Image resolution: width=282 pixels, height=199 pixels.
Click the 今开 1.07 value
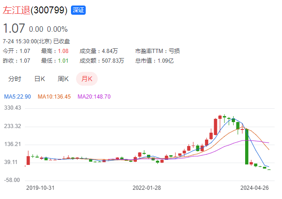(x=25, y=51)
